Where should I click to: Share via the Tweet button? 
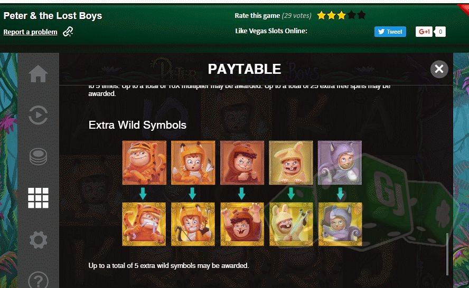[390, 32]
